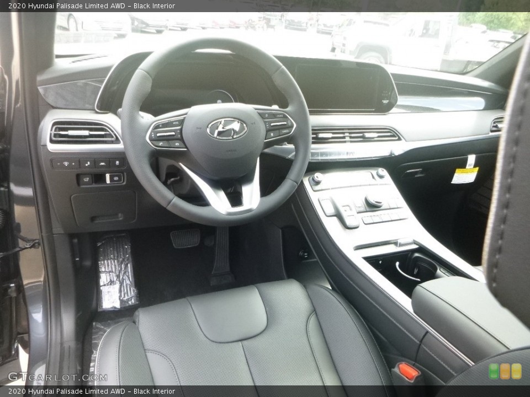Click the yellow warning tag on glovebox
530x397 pixels.
click(x=465, y=175)
